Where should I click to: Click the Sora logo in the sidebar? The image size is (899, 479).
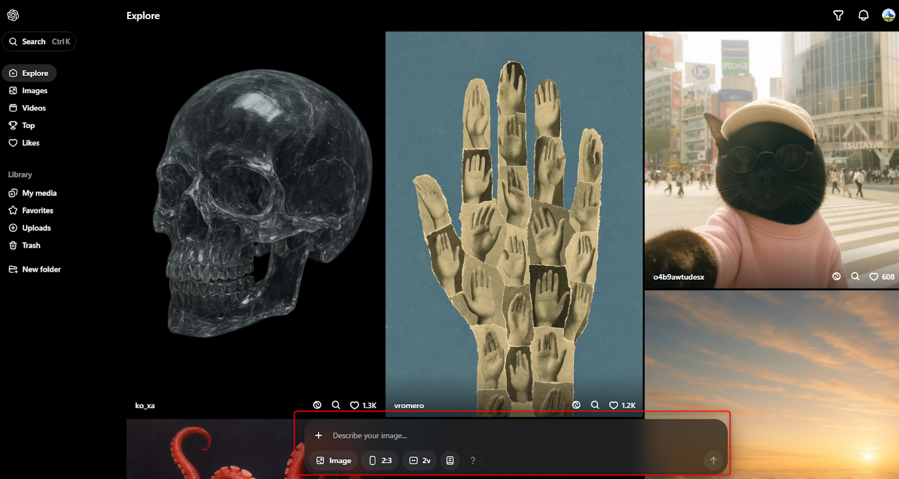tap(13, 15)
